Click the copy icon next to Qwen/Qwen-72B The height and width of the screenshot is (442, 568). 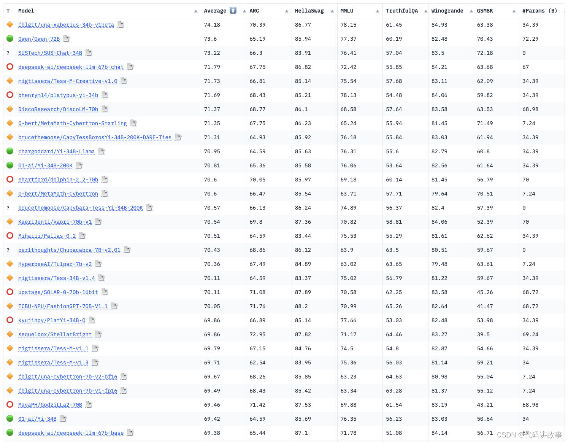[67, 39]
